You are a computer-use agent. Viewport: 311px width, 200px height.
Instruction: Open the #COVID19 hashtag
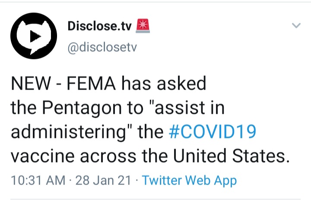coord(212,132)
